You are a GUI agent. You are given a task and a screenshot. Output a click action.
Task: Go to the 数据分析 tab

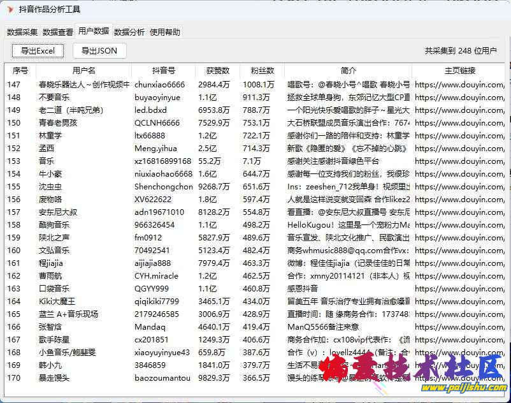(x=129, y=32)
